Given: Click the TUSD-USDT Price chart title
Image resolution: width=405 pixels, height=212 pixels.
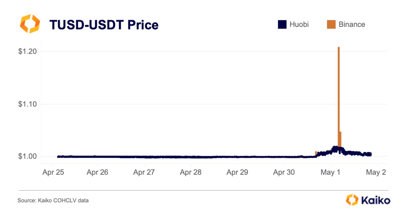Looking at the screenshot, I should [x=104, y=25].
